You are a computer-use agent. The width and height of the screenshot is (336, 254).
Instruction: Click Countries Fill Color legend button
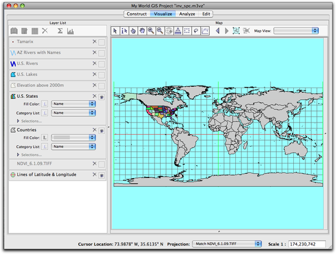[x=45, y=138]
